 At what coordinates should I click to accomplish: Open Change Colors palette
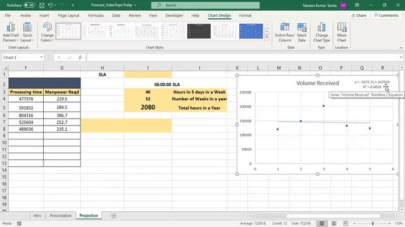pyautogui.click(x=47, y=32)
